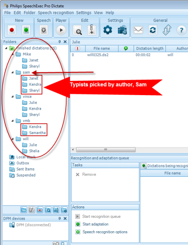Open the Settings menu

point(83,13)
